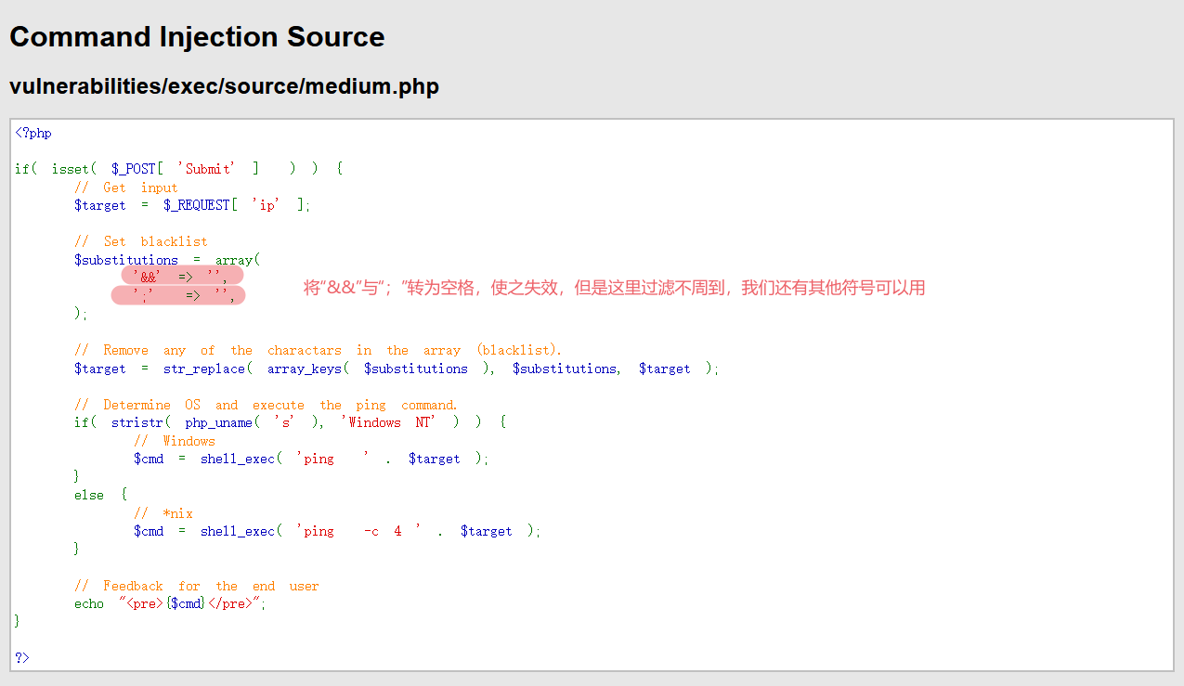Screen dimensions: 1184x686
Task: Click the "// Set blacklist" comment
Action: coord(140,241)
